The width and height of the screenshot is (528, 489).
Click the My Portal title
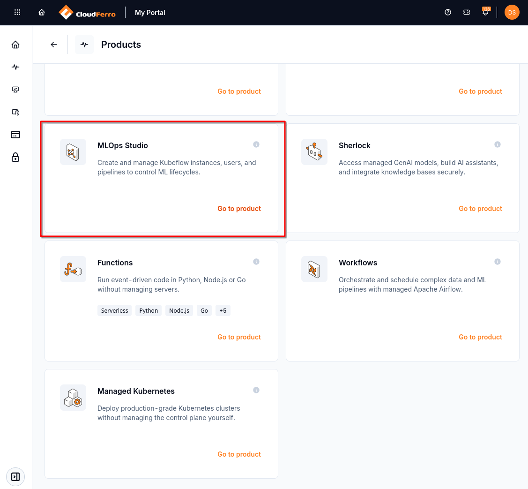[x=150, y=13]
